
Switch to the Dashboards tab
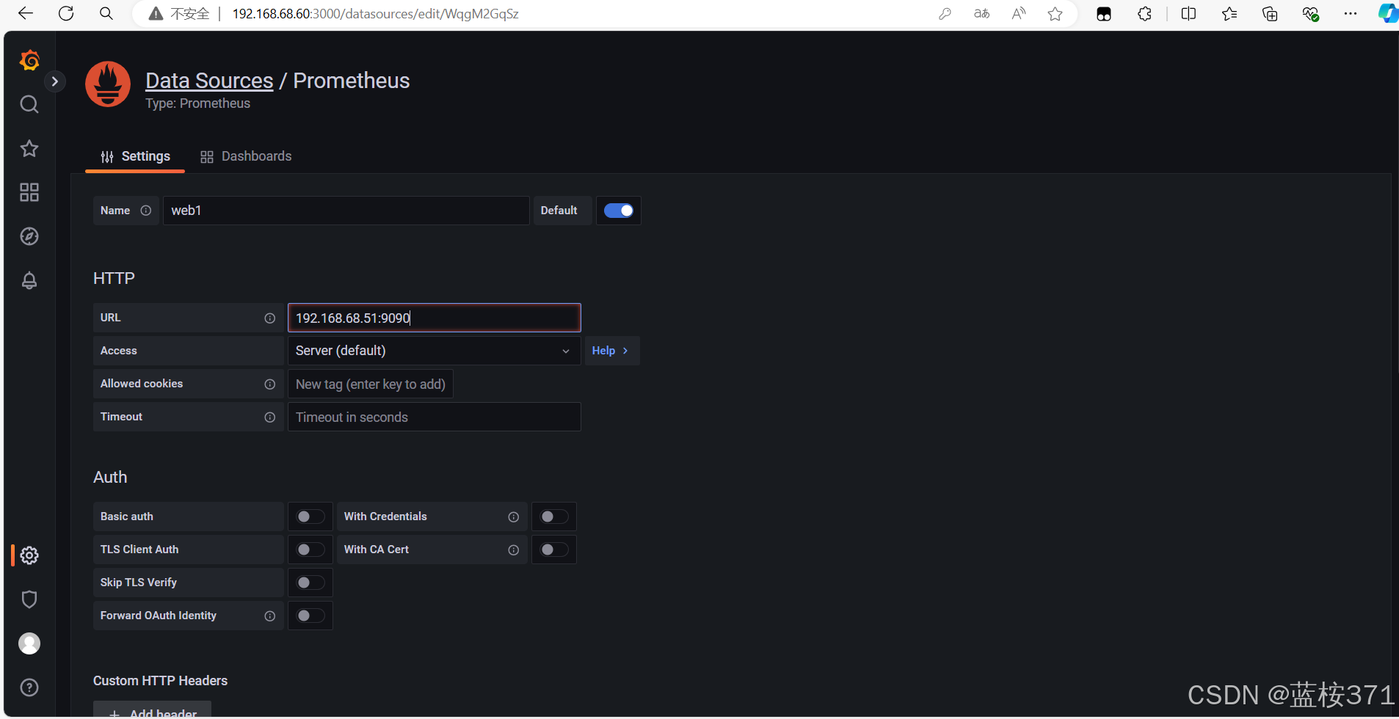click(x=246, y=156)
